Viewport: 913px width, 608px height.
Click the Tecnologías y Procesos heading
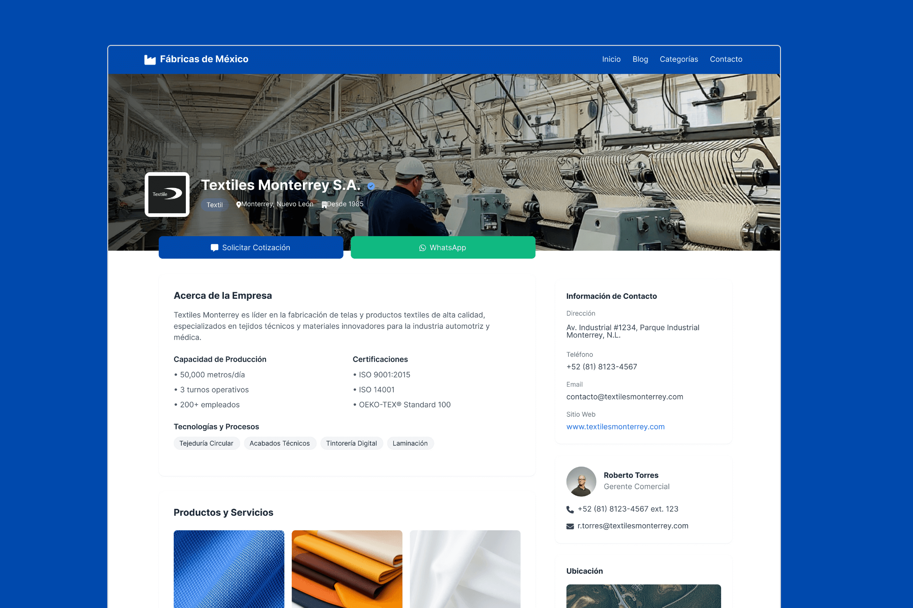pos(216,427)
